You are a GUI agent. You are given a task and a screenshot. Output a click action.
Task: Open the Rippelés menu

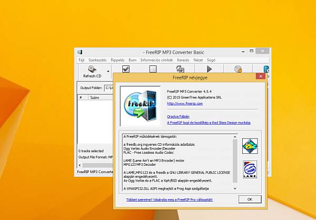pos(117,60)
